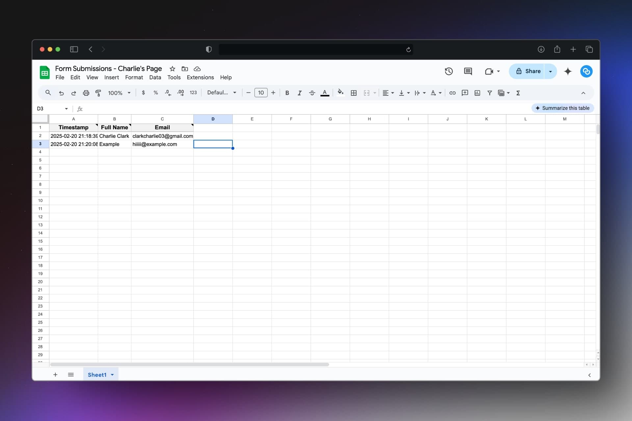Open the Data menu
The width and height of the screenshot is (632, 421).
[x=155, y=77]
